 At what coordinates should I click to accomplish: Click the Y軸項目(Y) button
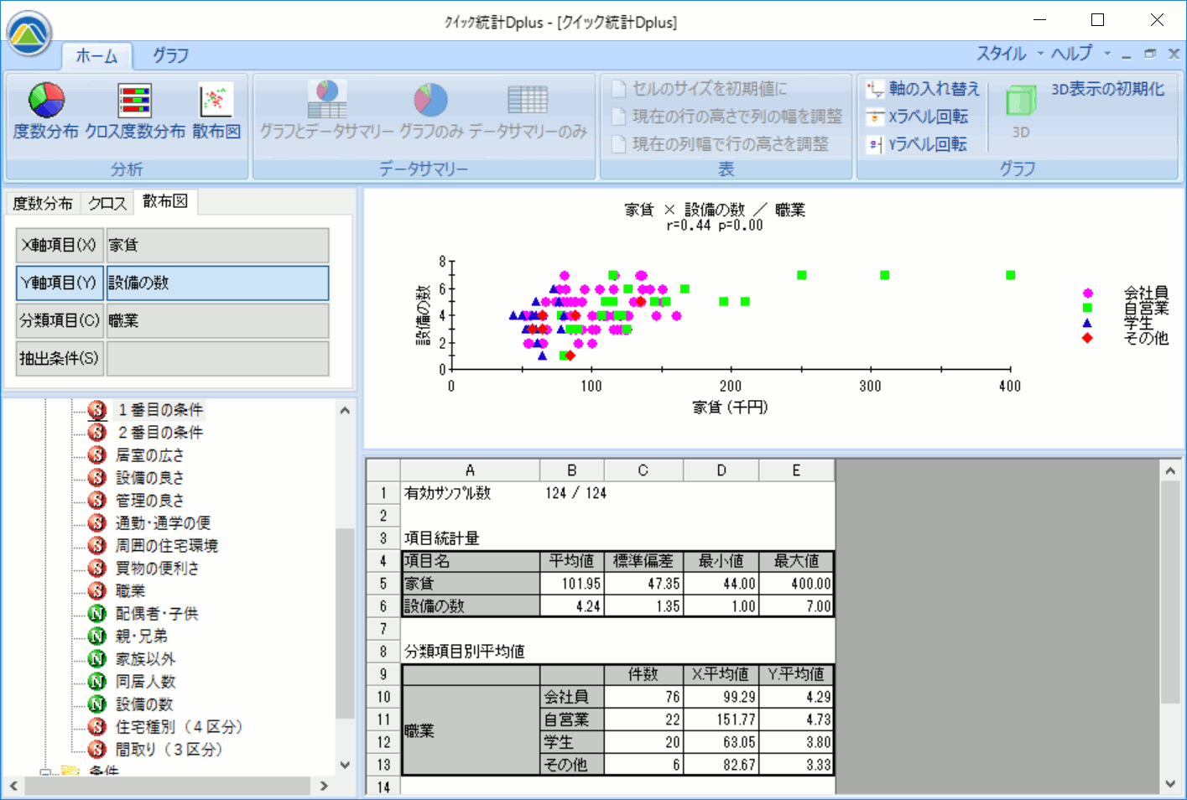click(x=60, y=283)
